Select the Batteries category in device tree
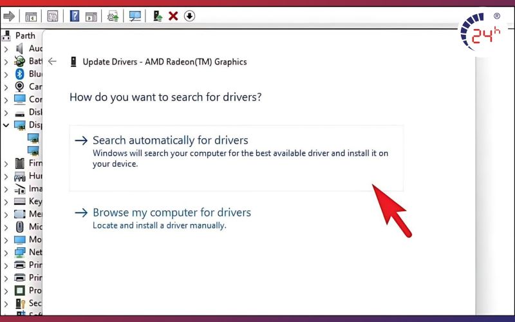Viewport: 515px width, 322px height. (x=35, y=61)
